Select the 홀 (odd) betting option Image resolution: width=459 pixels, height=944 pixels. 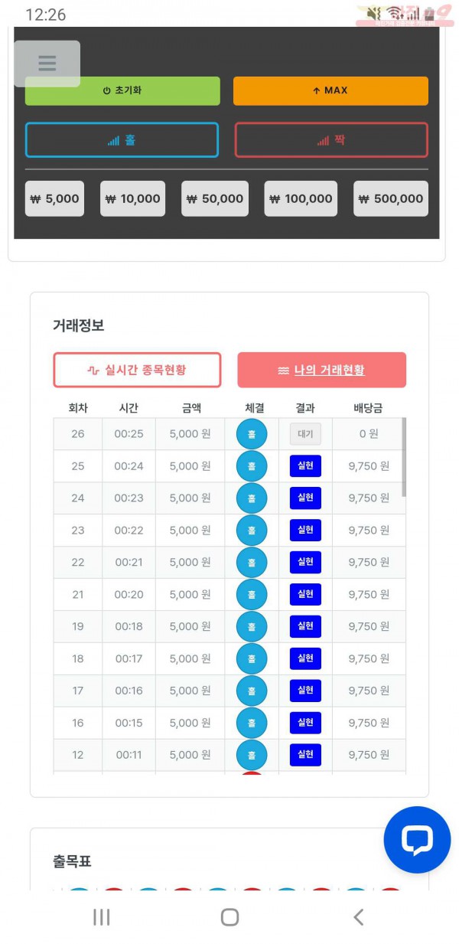(x=122, y=140)
